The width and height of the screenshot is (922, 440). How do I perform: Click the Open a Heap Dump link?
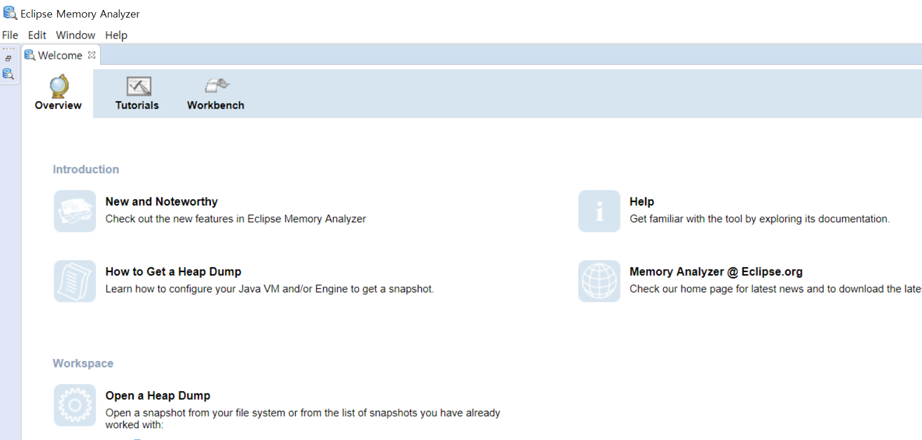[x=158, y=396]
